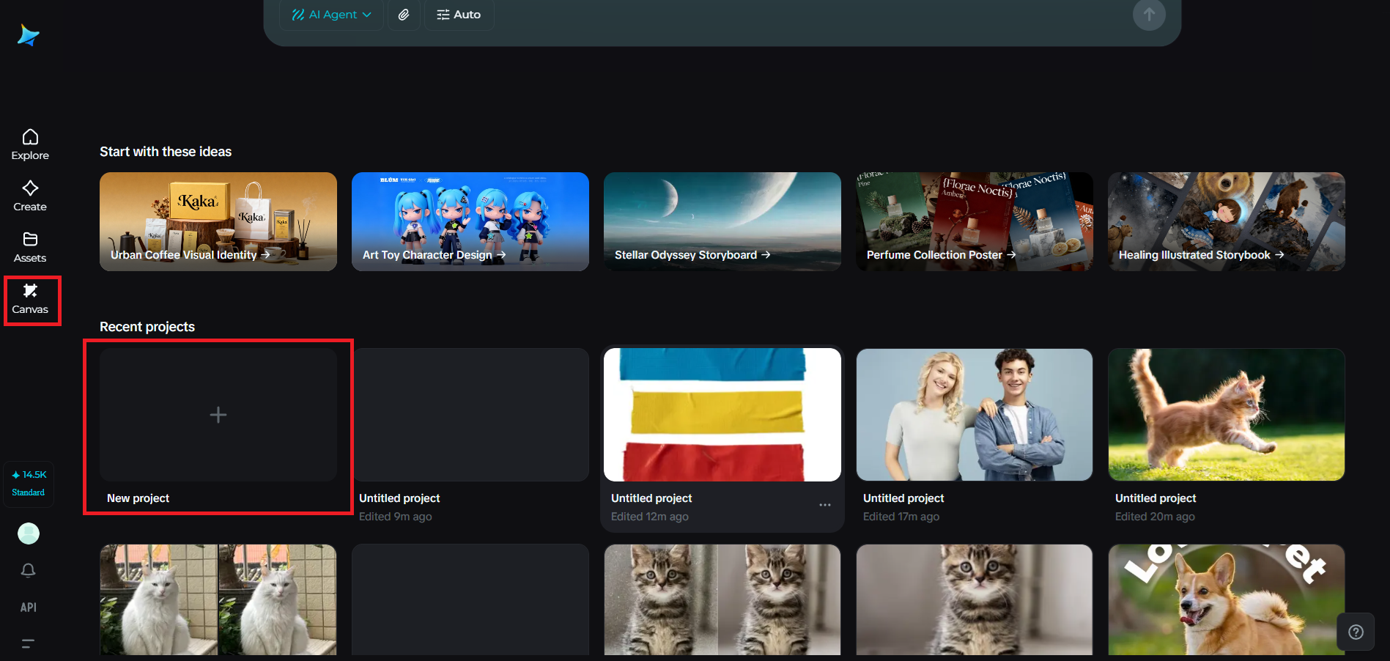Open Healing Illustrated Storybook idea
The width and height of the screenshot is (1390, 661).
click(x=1227, y=221)
